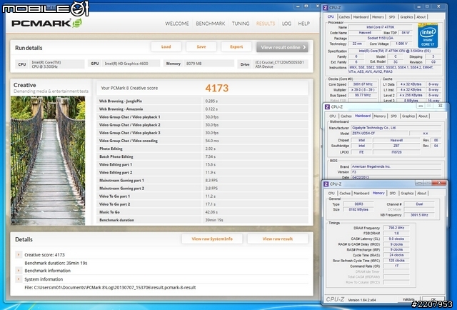The height and width of the screenshot is (310, 457).
Task: Click the Memory 8079 MB field in Run details
Action: click(209, 64)
